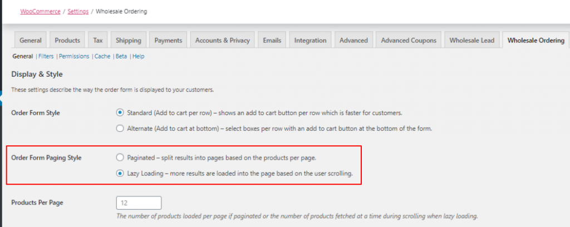
Task: Open the Filters subsection link
Action: [x=46, y=56]
